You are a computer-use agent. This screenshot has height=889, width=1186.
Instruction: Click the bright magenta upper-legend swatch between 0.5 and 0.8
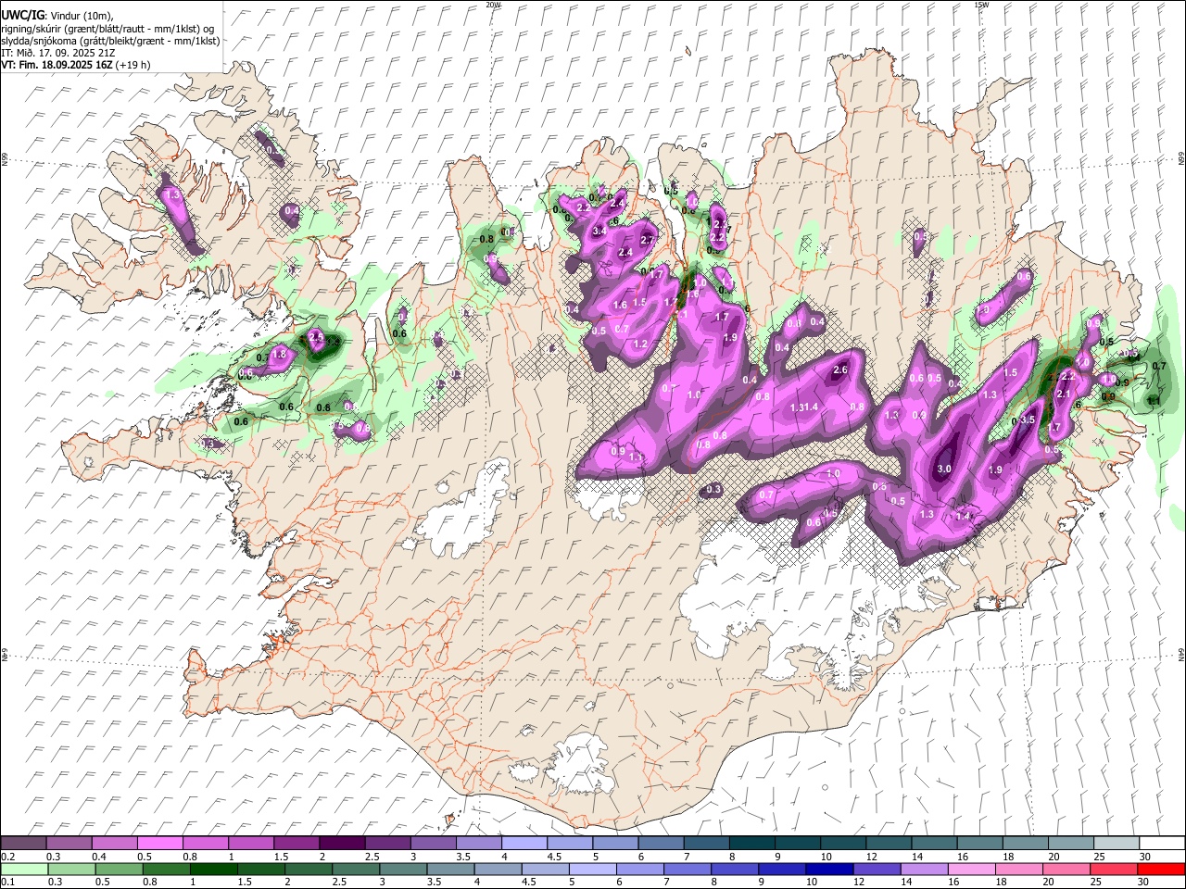point(159,843)
